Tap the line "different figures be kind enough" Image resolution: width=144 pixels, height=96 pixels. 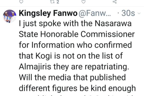tap(77, 88)
